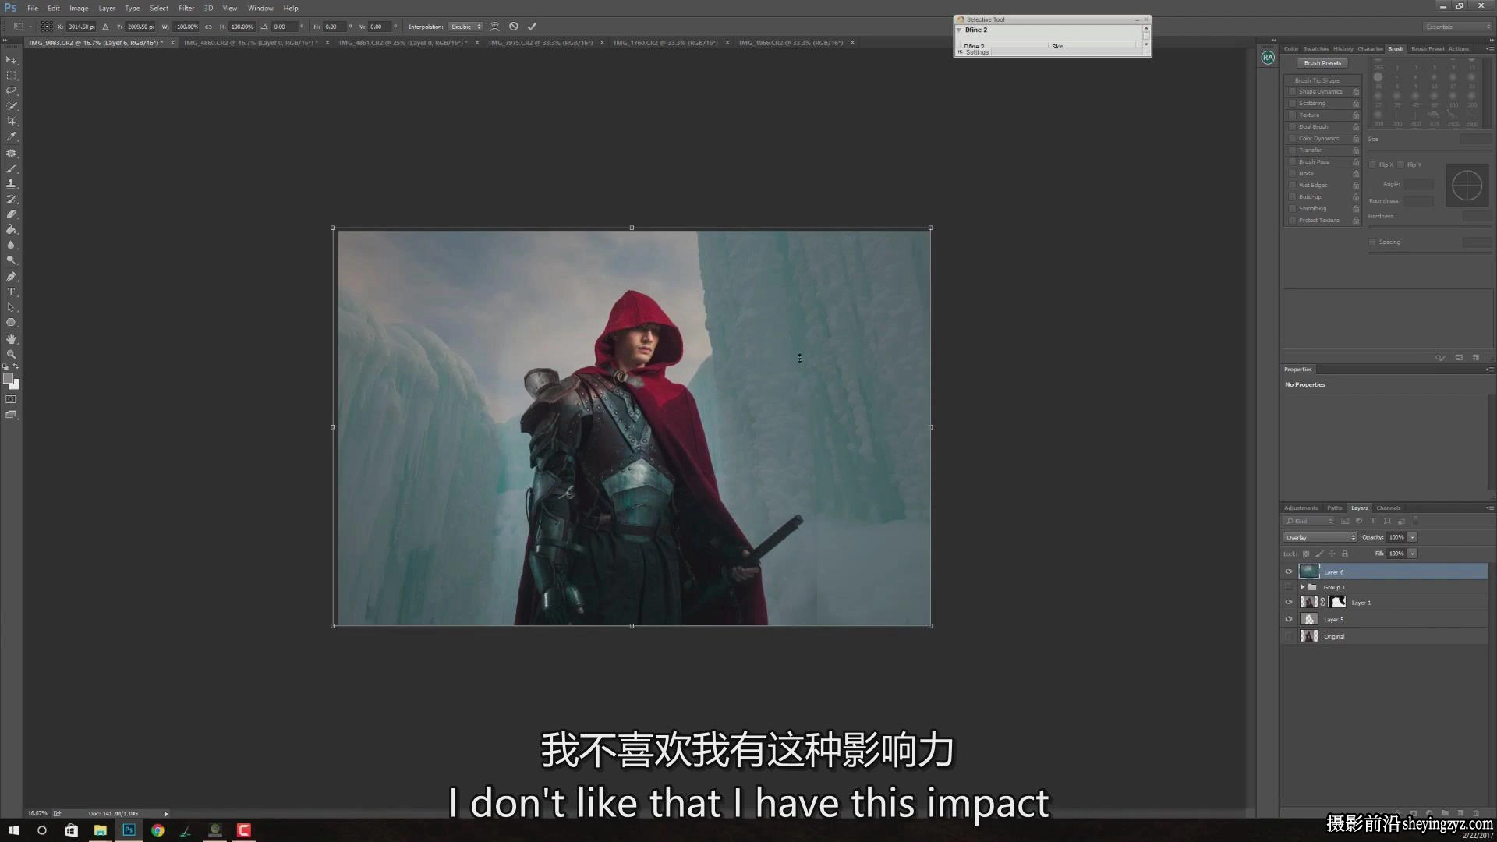Select the Eyedropper tool
1497x842 pixels.
[11, 136]
